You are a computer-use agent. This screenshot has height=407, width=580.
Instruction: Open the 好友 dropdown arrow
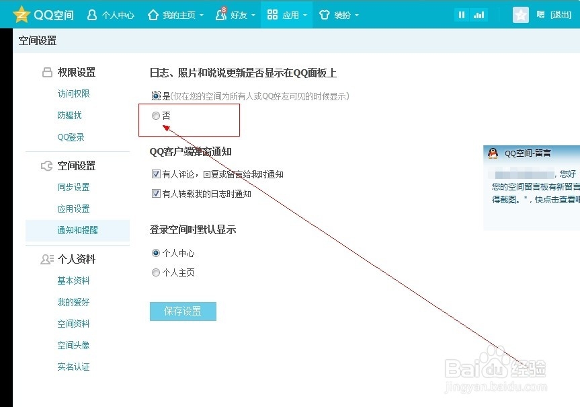point(254,14)
